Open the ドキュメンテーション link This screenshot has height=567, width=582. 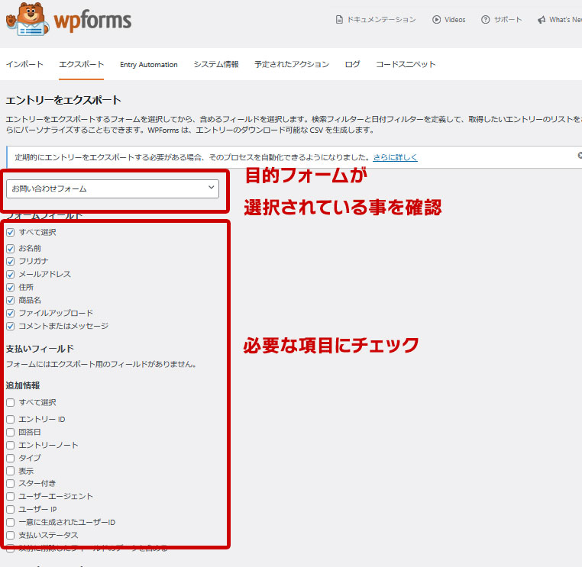(x=381, y=20)
